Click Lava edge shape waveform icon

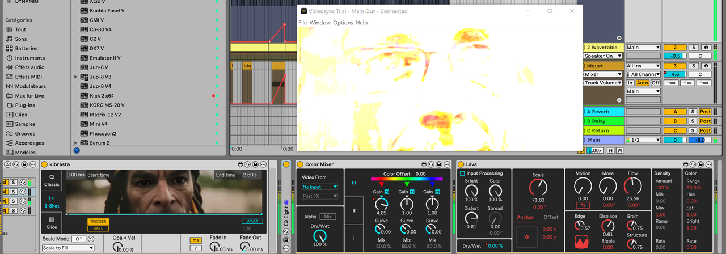click(583, 242)
